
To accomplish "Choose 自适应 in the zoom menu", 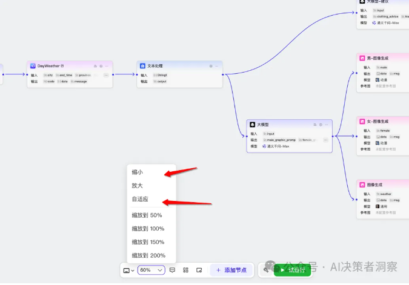I will tap(140, 199).
